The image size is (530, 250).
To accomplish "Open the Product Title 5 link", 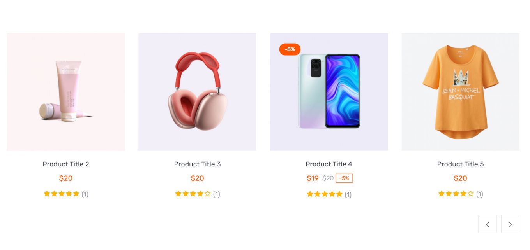I will (x=461, y=164).
